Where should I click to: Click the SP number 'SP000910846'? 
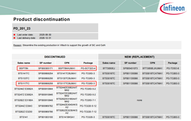(46, 95)
